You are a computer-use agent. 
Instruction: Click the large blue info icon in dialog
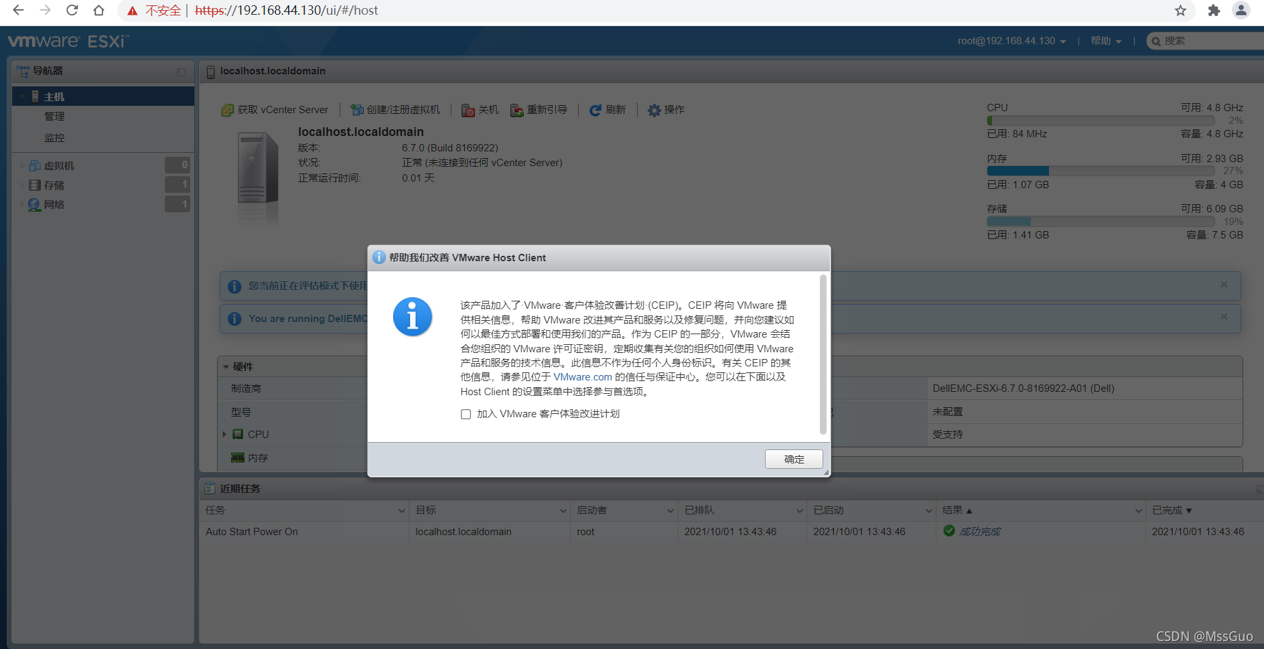point(413,317)
